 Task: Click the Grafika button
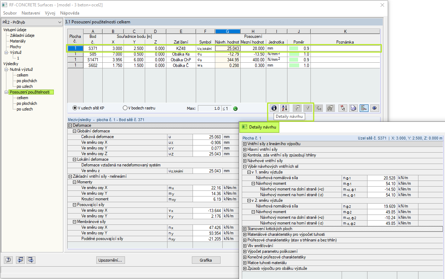tap(206, 260)
